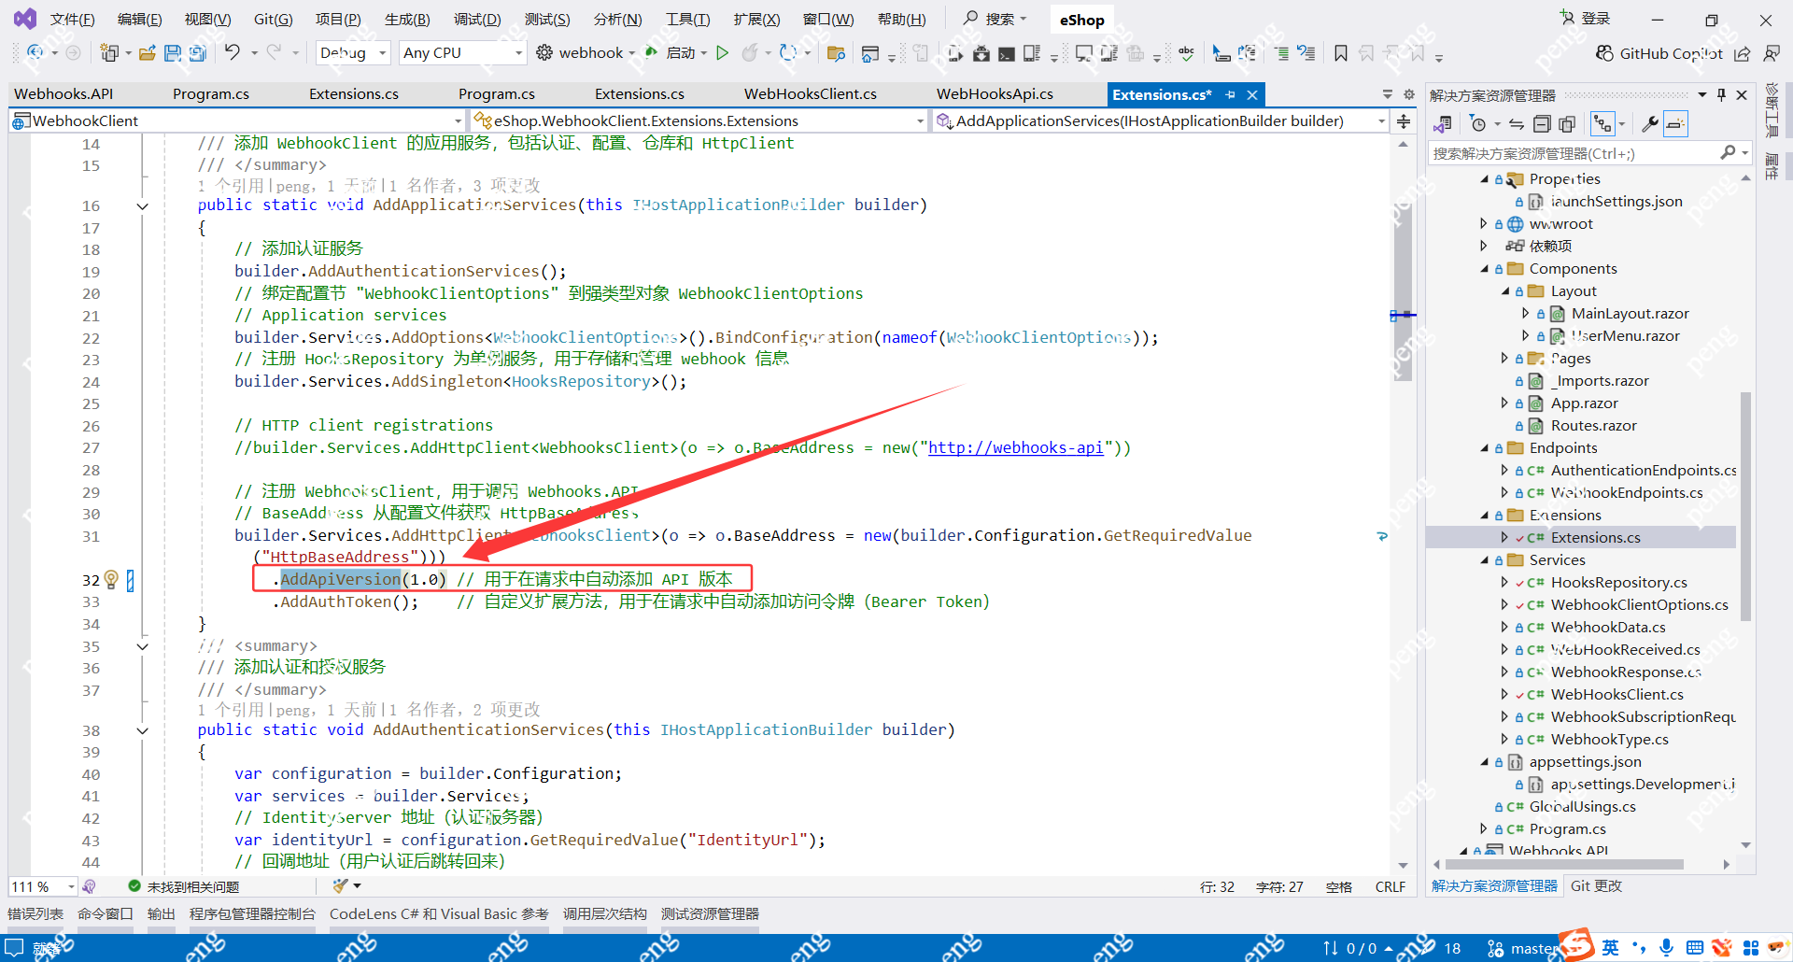Click the Save All toolbar icon
This screenshot has width=1793, height=962.
coord(197,53)
